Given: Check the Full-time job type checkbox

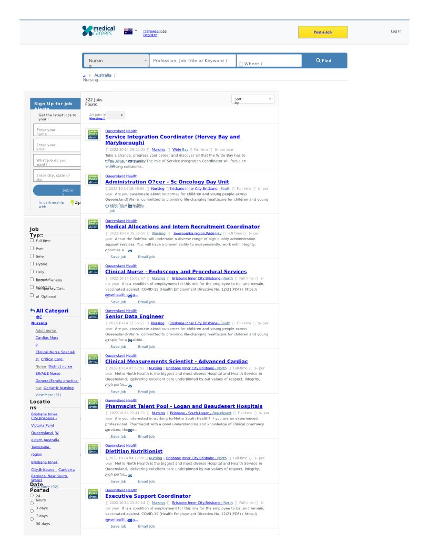Looking at the screenshot, I should 32,240.
